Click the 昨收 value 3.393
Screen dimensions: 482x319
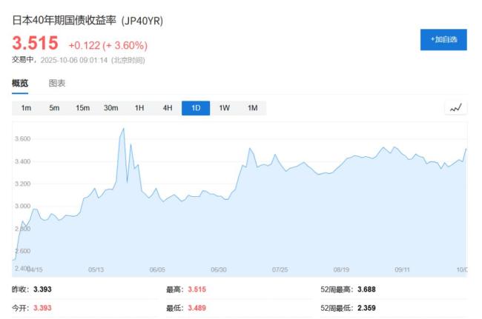click(x=42, y=289)
